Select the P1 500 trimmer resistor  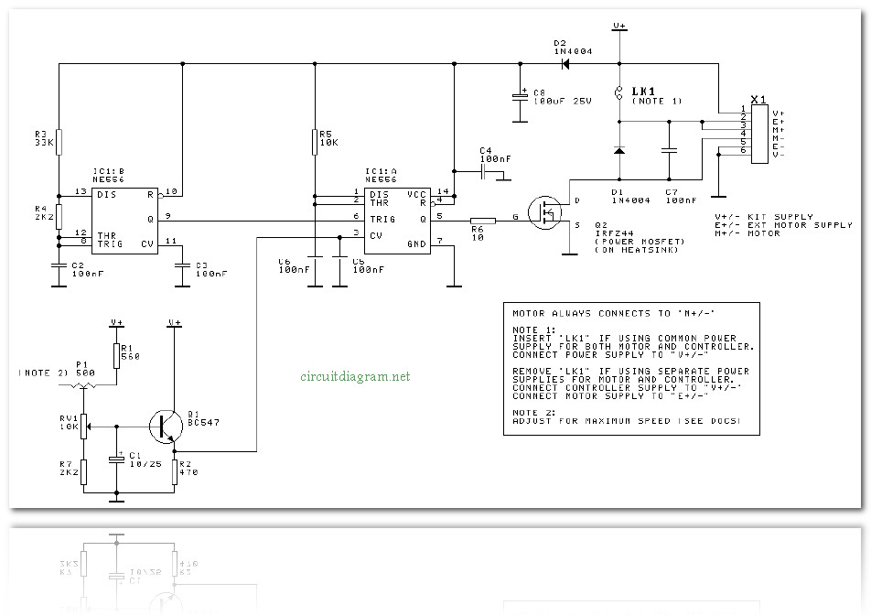[83, 387]
